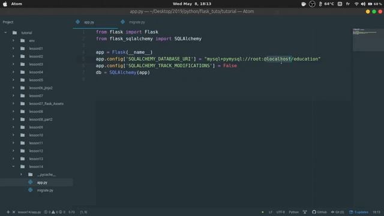This screenshot has height=216, width=384.
Task: Change the Python grammar selector
Action: [293, 212]
